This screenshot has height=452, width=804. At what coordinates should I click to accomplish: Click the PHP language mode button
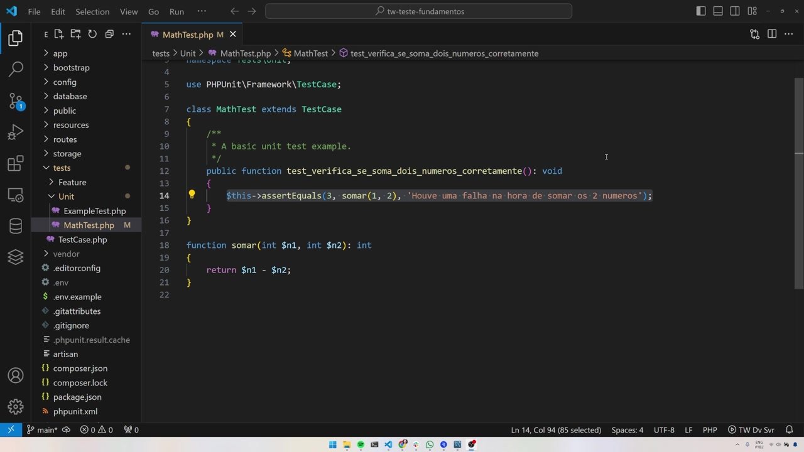click(x=710, y=430)
